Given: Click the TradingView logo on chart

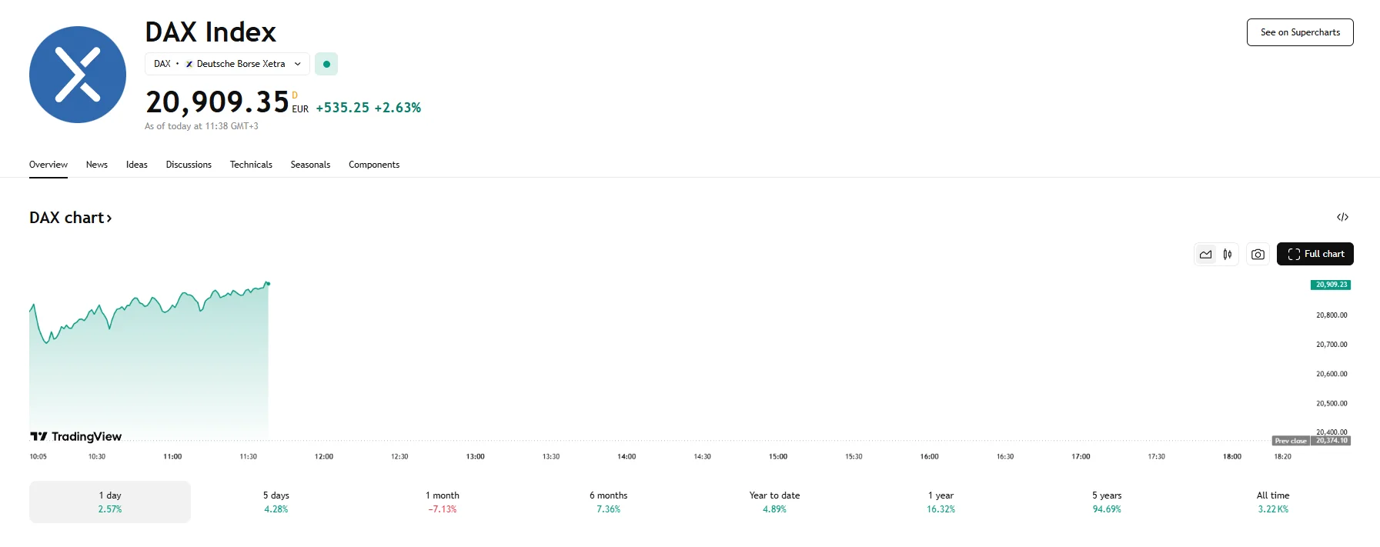Looking at the screenshot, I should [x=76, y=436].
